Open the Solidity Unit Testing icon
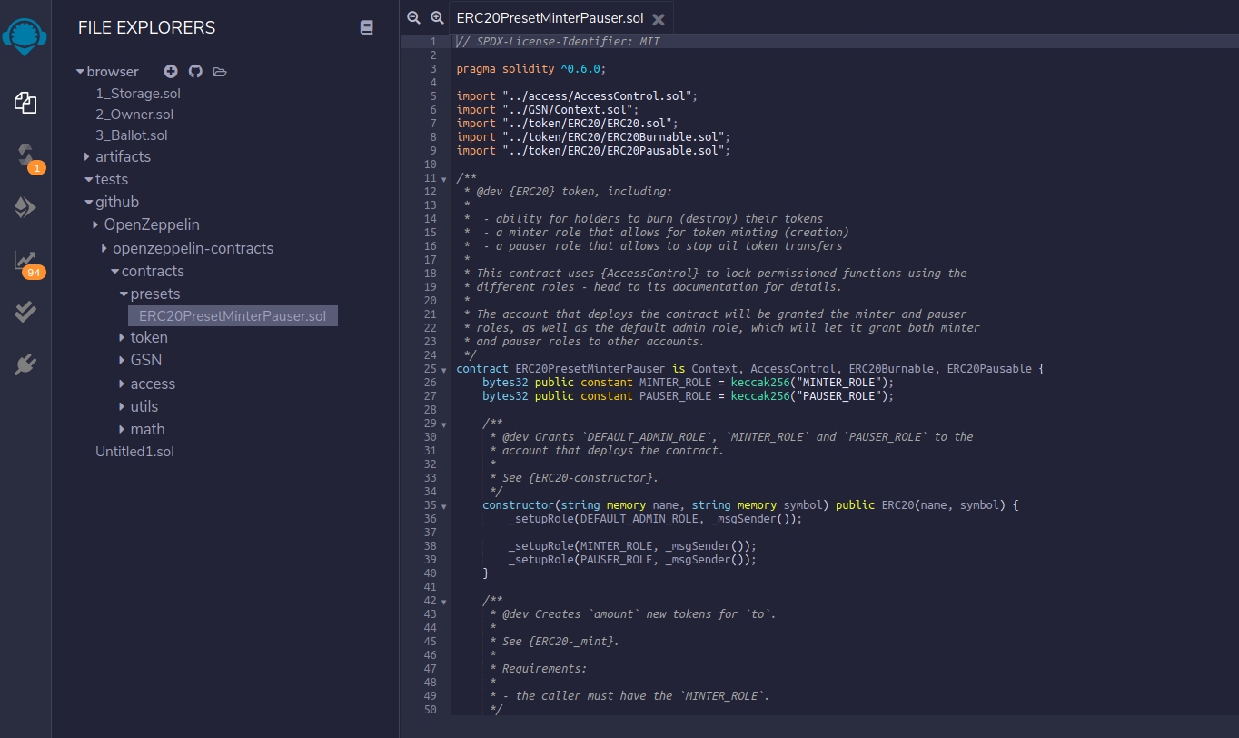Screen dimensions: 1239x738 25,312
